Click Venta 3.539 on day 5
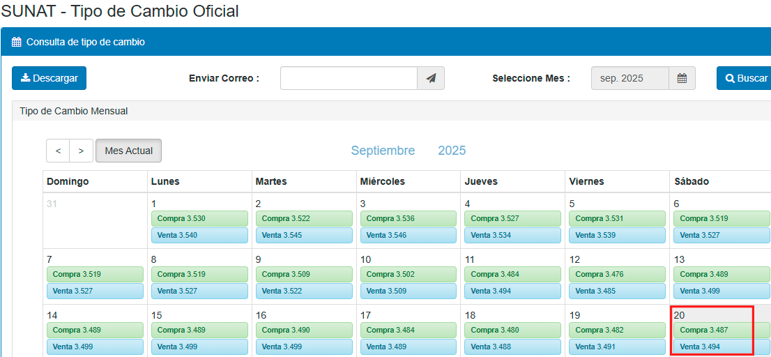Screen dimensions: 771x357 pos(617,236)
